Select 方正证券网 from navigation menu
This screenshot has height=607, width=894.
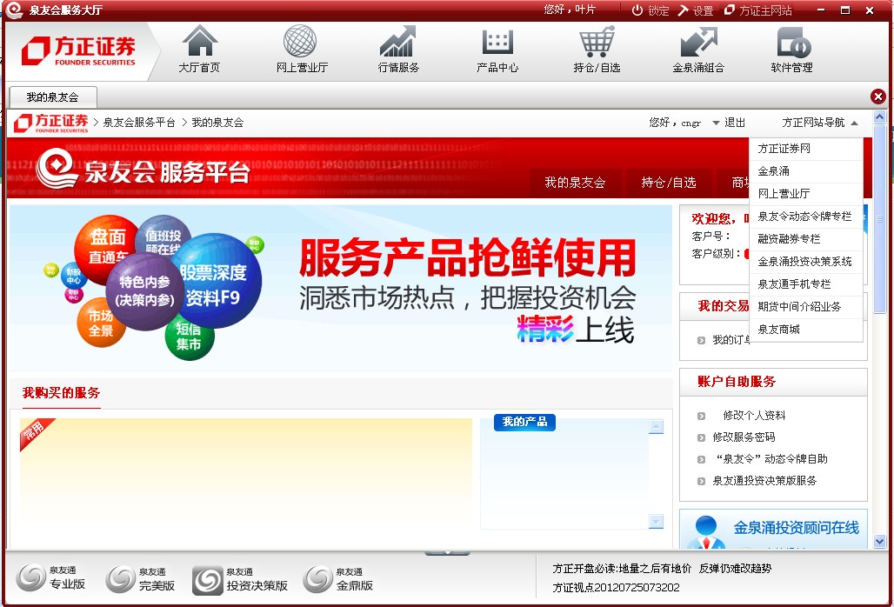tap(805, 149)
